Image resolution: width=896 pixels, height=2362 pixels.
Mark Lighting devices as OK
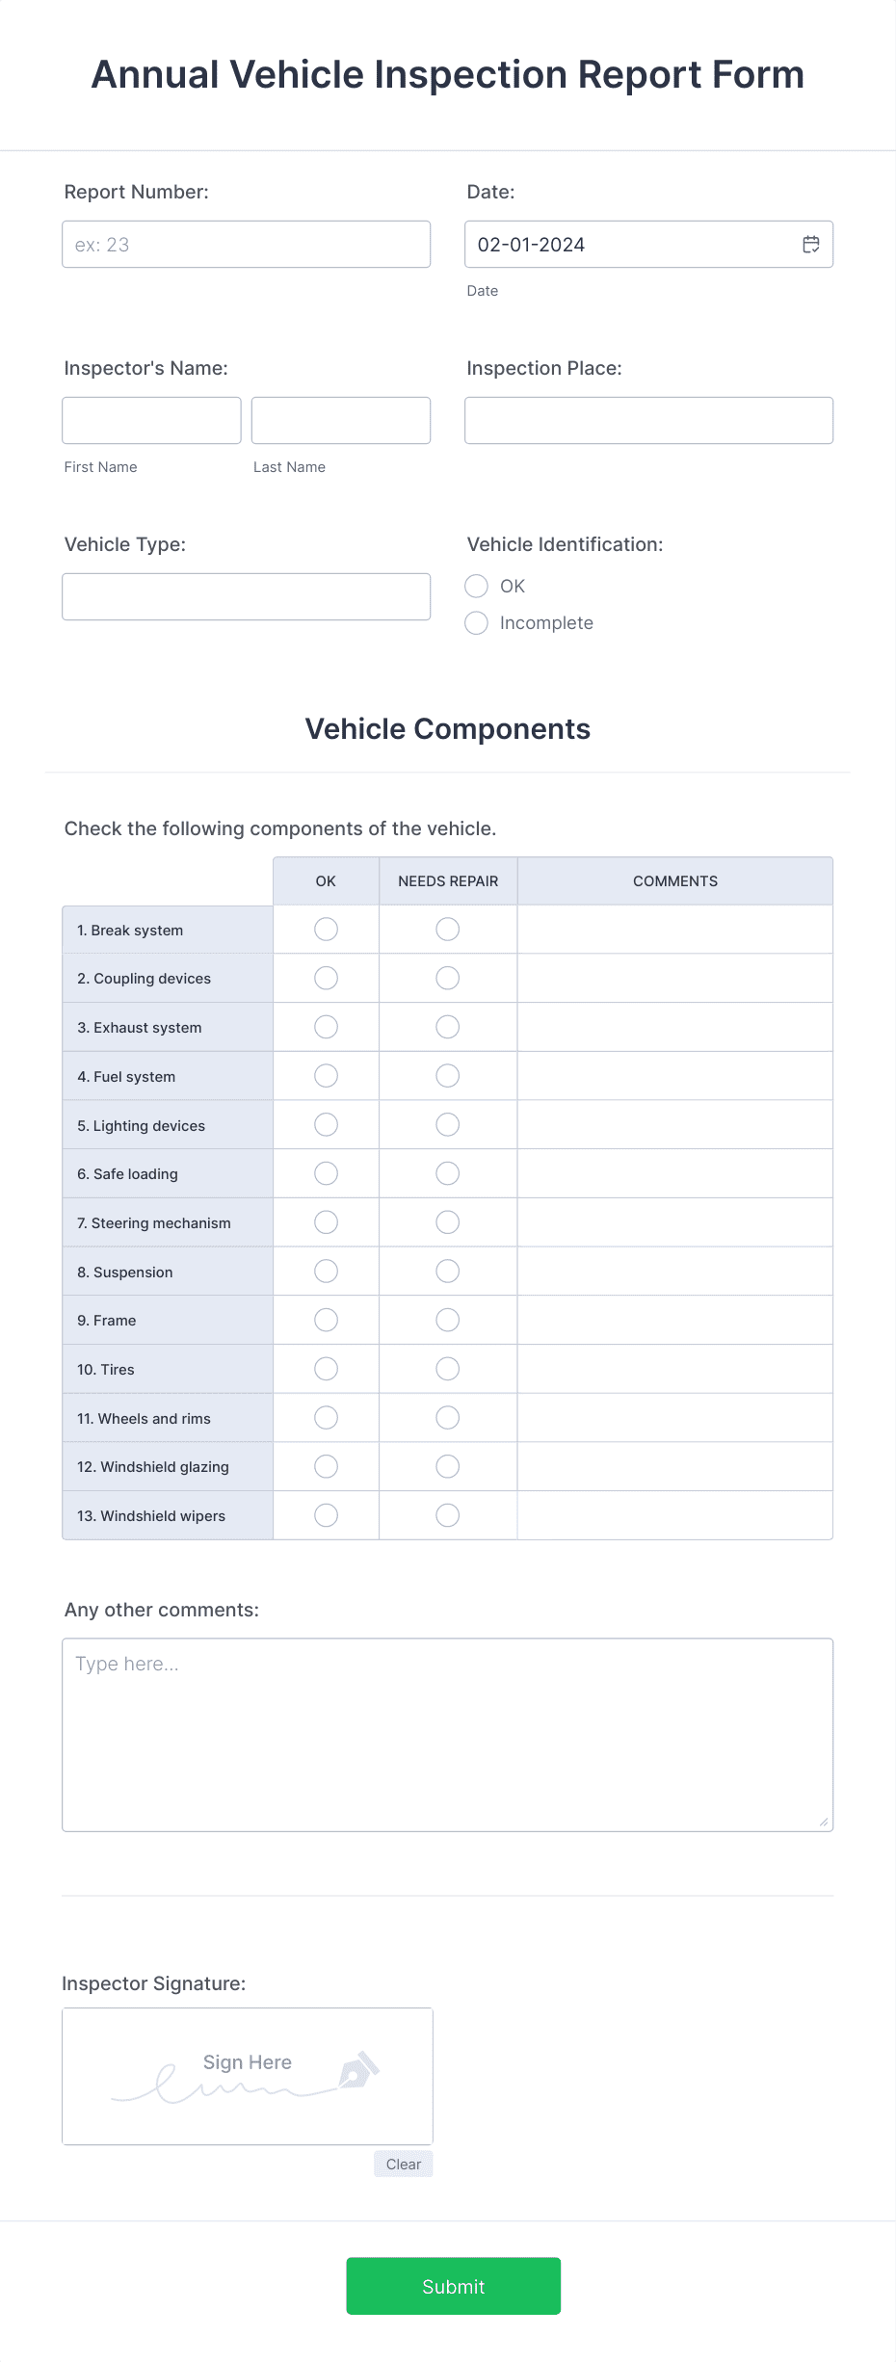click(326, 1124)
